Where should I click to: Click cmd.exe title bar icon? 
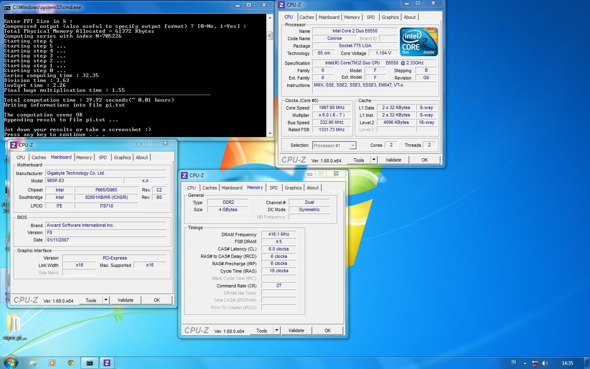coord(7,7)
